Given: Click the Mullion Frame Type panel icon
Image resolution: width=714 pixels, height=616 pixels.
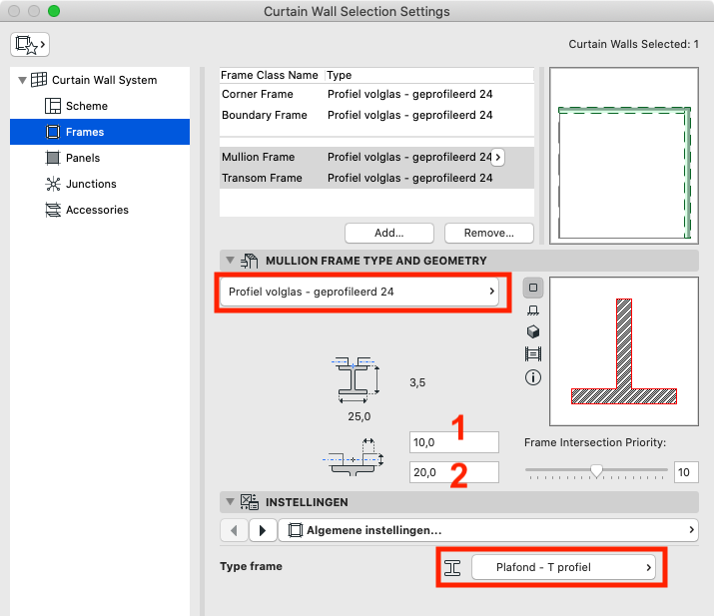Looking at the screenshot, I should 249,261.
